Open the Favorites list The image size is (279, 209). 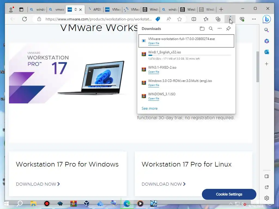[x=206, y=19]
